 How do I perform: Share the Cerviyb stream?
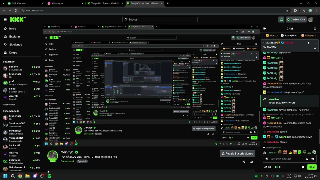[x=244, y=162]
